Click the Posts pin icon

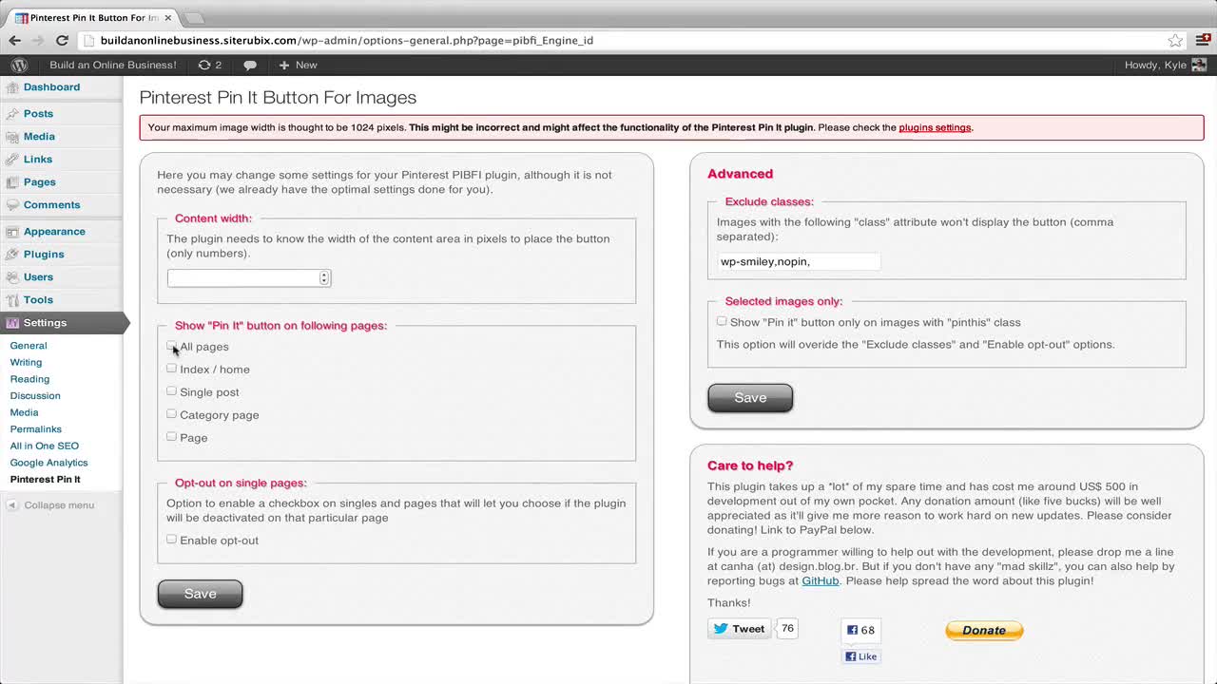[x=12, y=114]
